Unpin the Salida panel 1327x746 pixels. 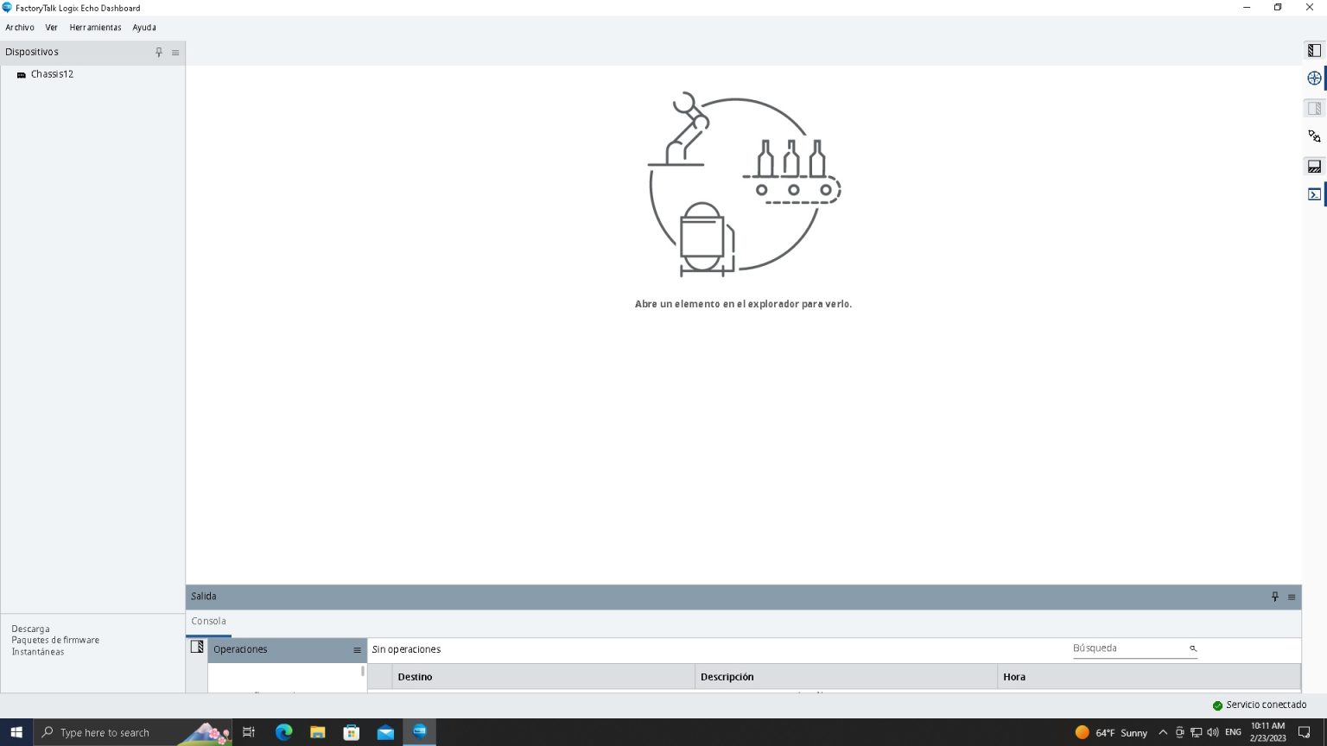pyautogui.click(x=1274, y=596)
